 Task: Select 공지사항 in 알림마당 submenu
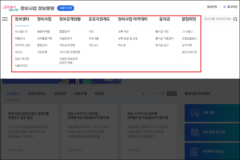[x=187, y=45]
